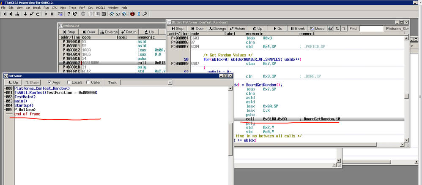The height and width of the screenshot is (185, 422).
Task: Click the Step Over icon in main toolbar
Action: 11,14
